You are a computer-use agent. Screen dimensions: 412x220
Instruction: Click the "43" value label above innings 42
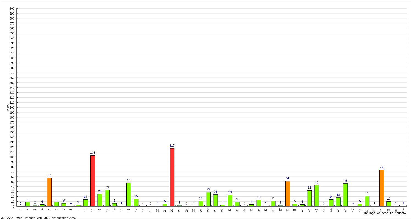click(316, 182)
